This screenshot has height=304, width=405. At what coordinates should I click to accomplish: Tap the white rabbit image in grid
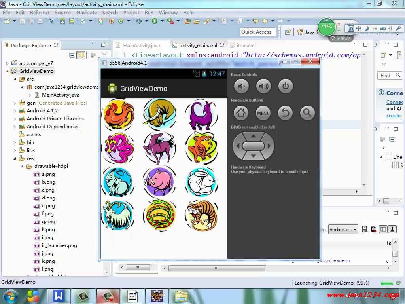point(201,182)
